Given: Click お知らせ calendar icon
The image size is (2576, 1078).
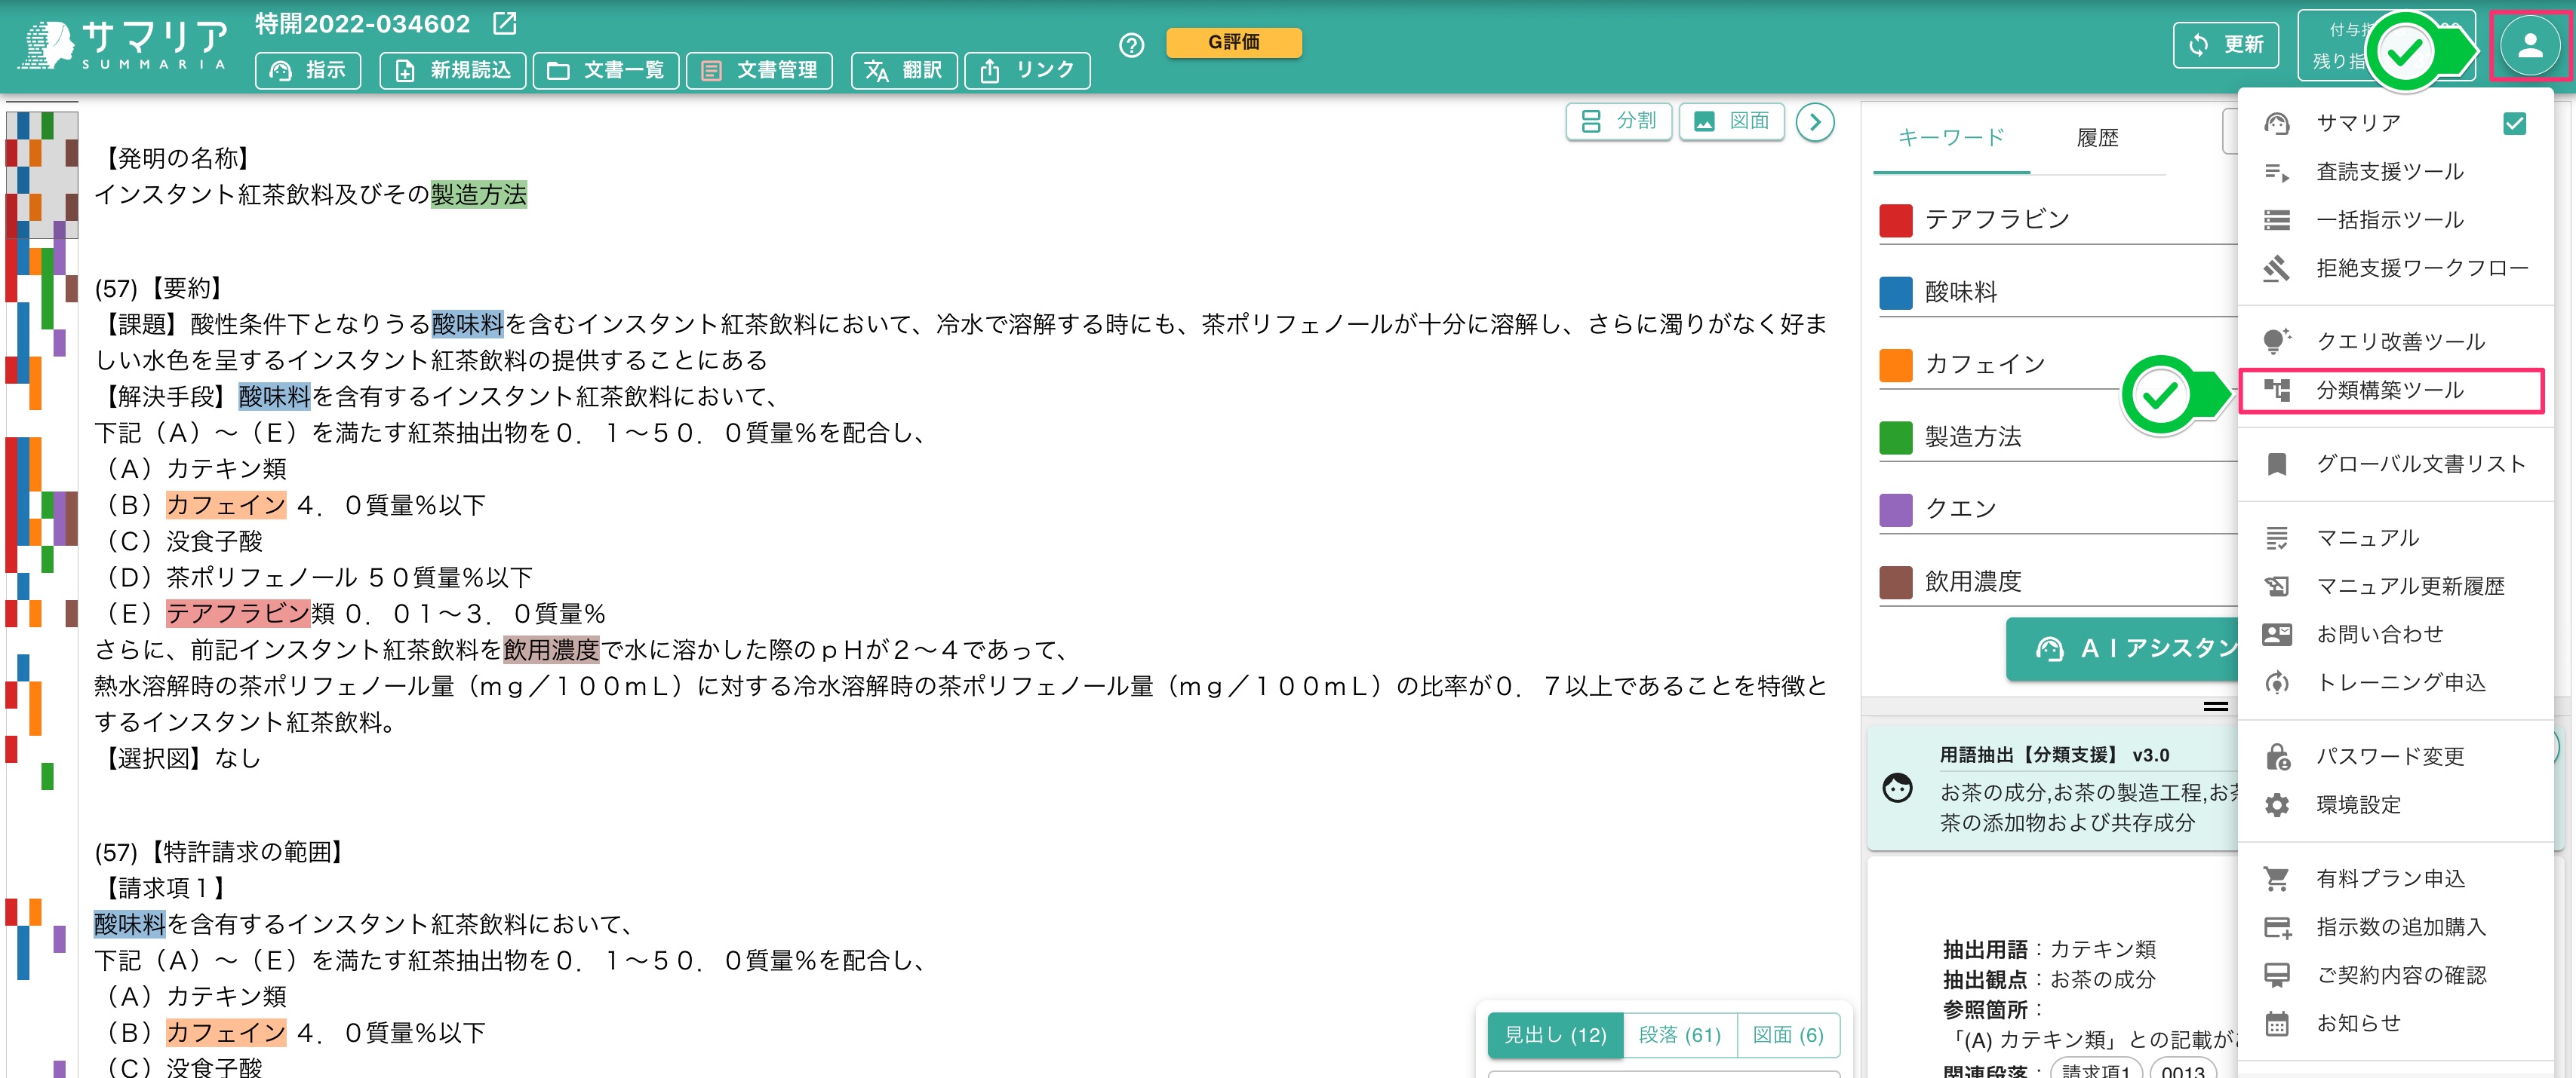Looking at the screenshot, I should point(2277,1023).
